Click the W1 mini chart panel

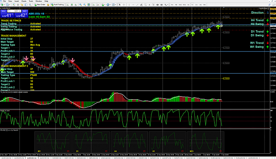point(53,142)
